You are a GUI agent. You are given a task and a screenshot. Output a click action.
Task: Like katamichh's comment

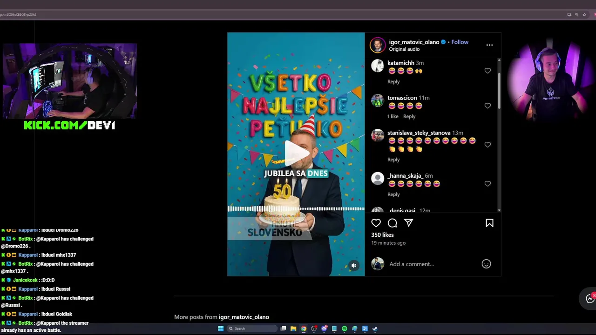pyautogui.click(x=488, y=71)
